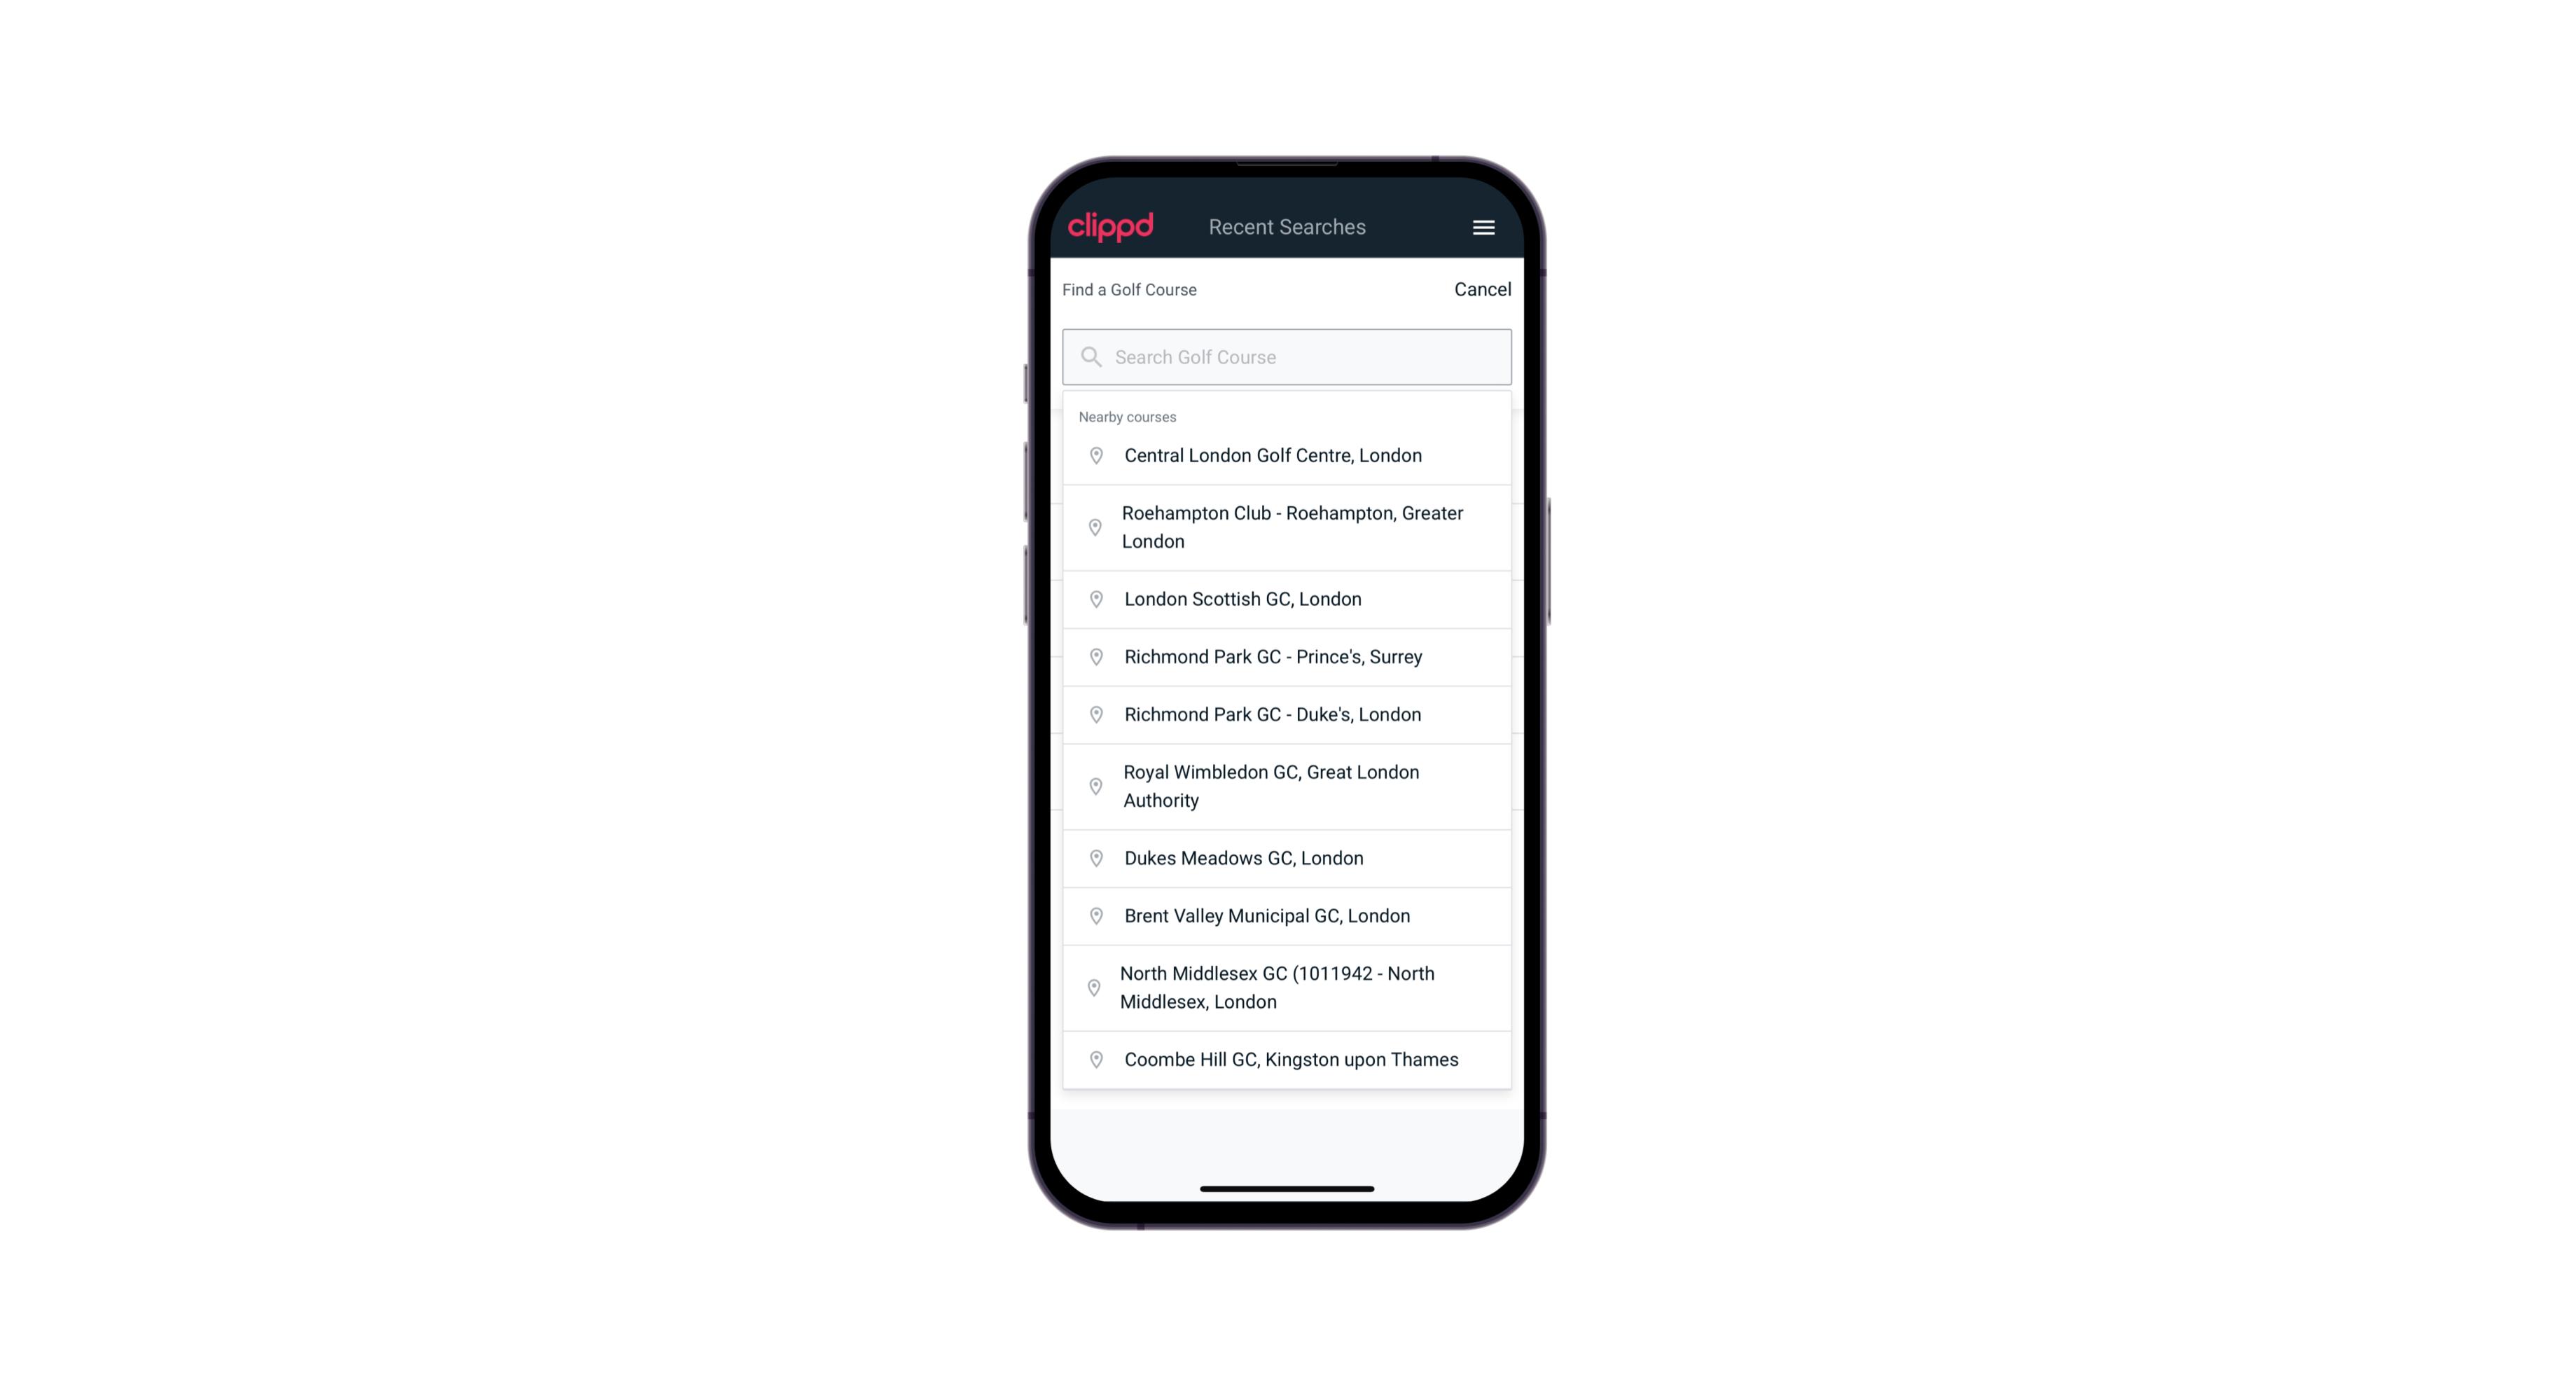Select Richmond Park GC Duke's London
This screenshot has height=1386, width=2576.
1288,715
